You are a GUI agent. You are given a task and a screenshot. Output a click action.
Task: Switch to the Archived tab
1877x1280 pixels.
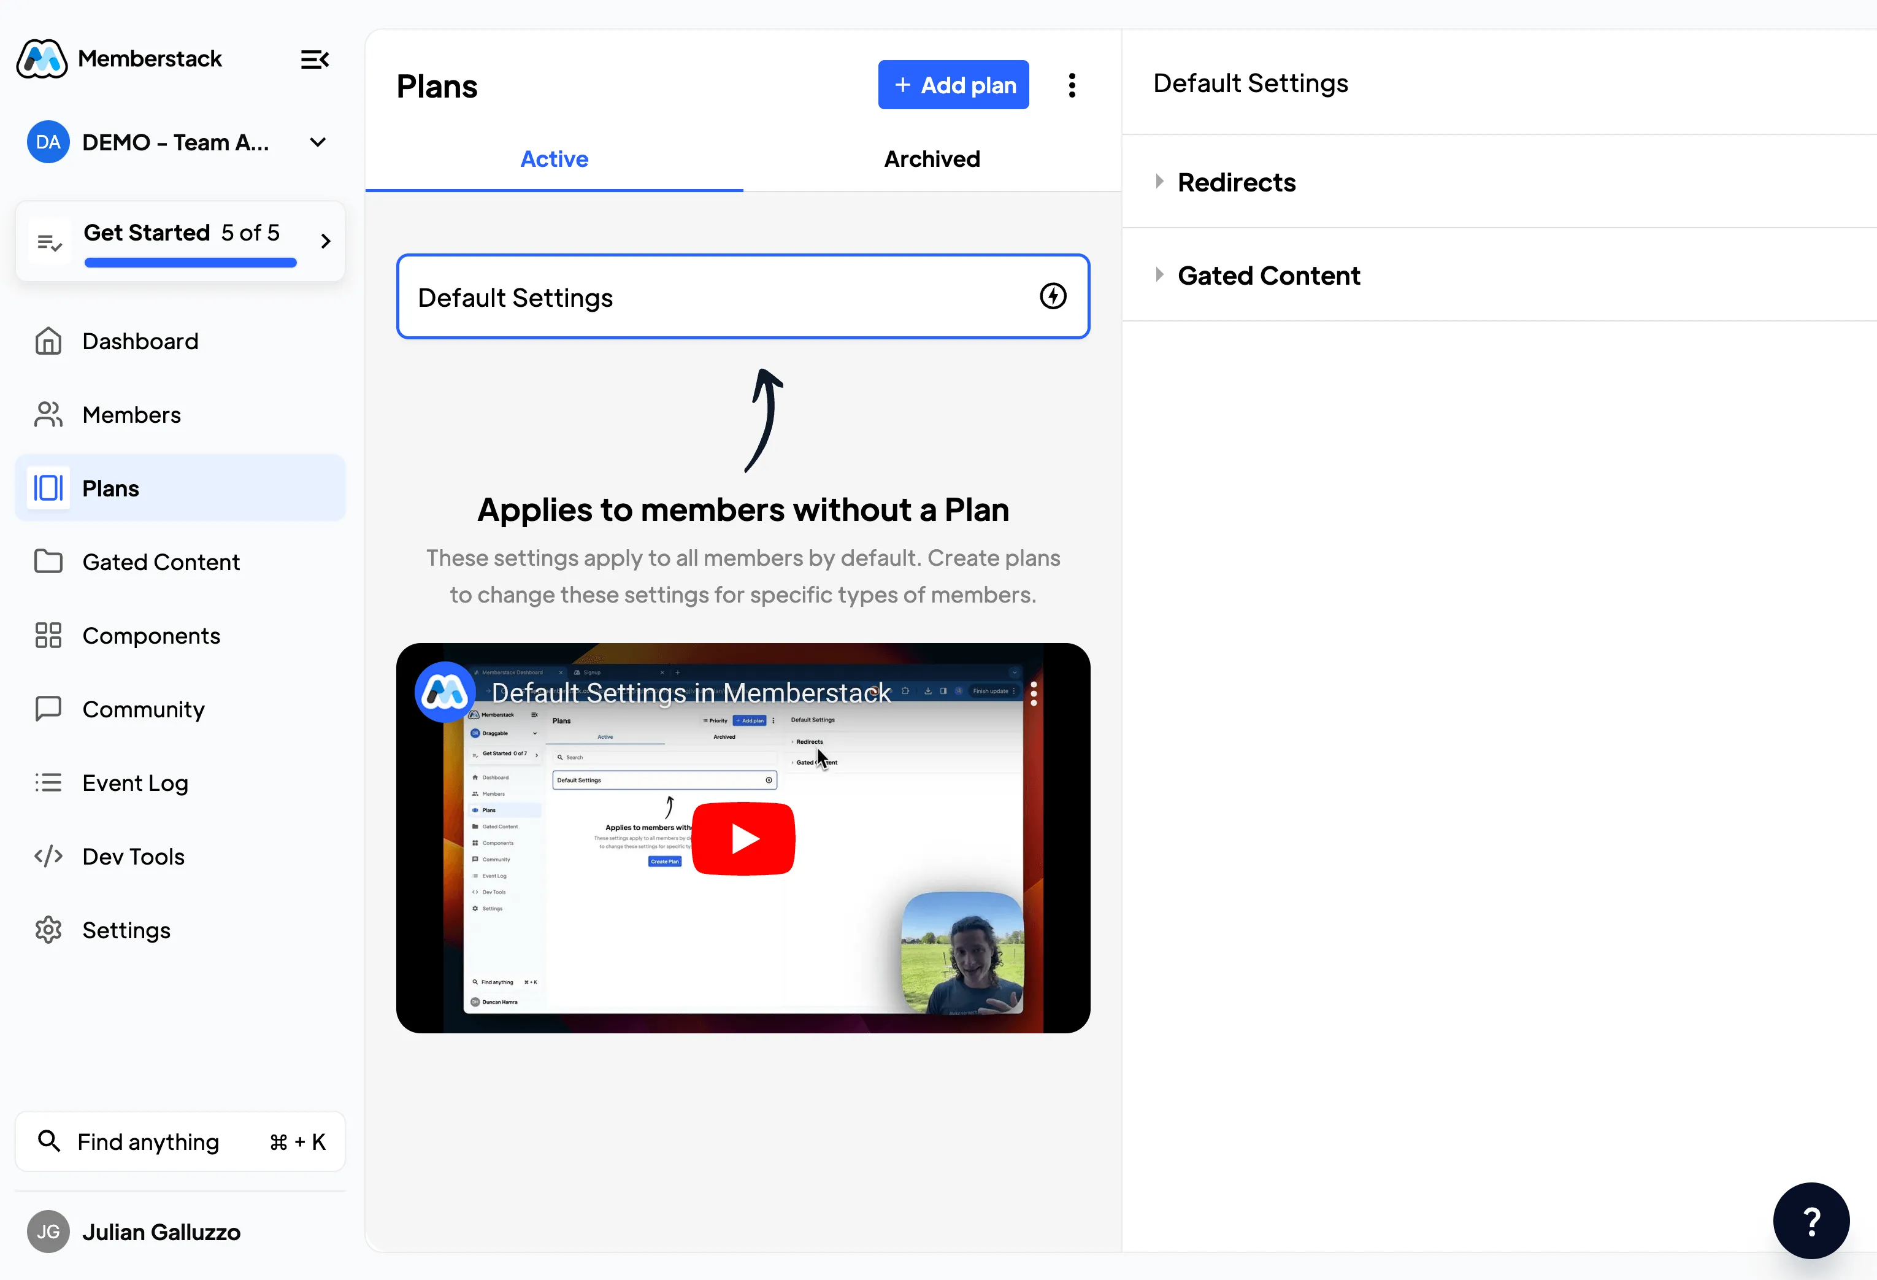tap(931, 159)
